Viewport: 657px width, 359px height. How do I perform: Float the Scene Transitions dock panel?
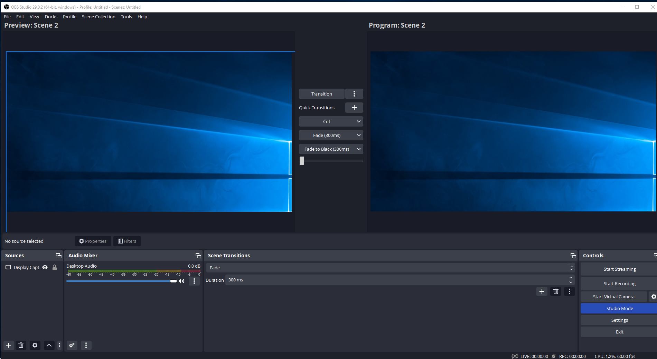pyautogui.click(x=573, y=256)
